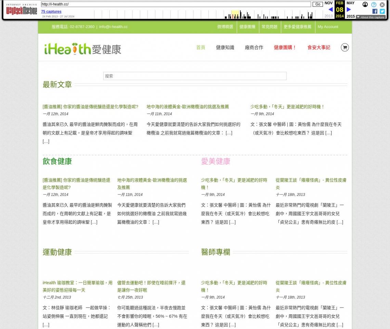Select the MAY month in Wayback bar
The image size is (390, 329).
pyautogui.click(x=350, y=3)
